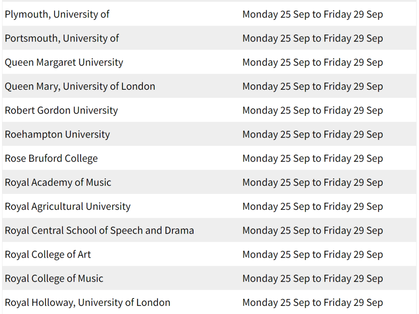Click the dates for Rose Bruford College
Screen dimensions: 419x314
313,159
